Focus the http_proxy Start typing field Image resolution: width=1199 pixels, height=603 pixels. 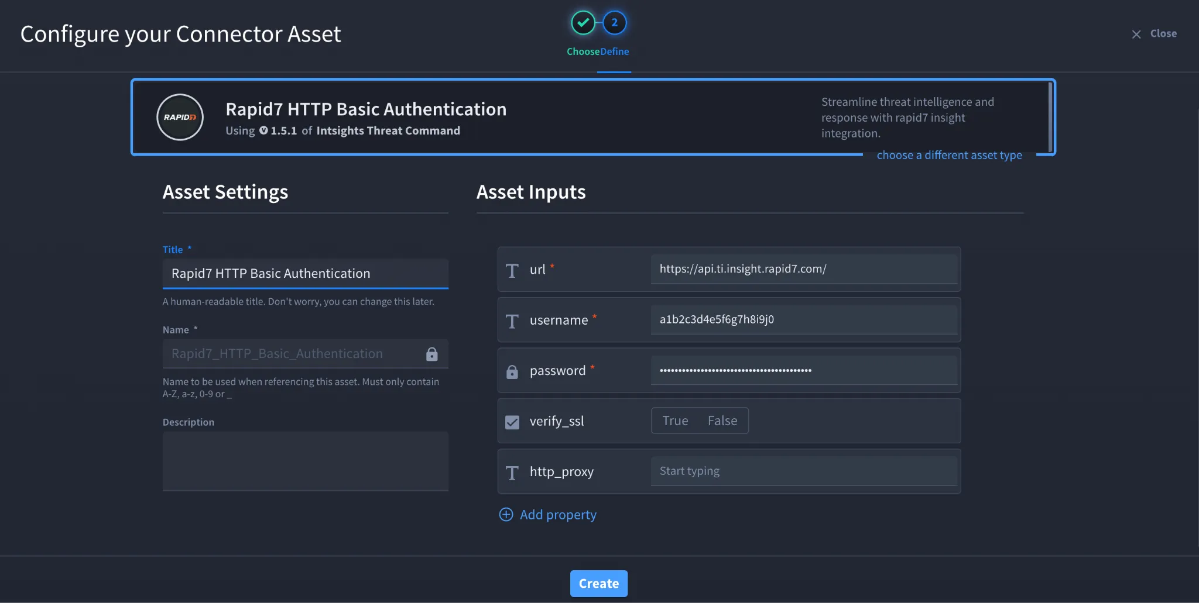coord(804,471)
